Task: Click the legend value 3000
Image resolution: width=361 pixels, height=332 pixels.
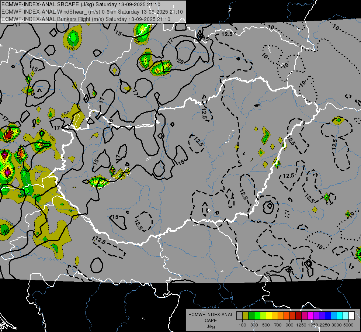Action: click(x=337, y=325)
